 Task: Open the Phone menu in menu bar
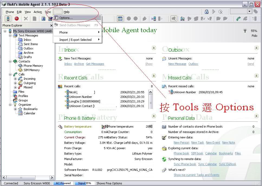click(x=10, y=12)
